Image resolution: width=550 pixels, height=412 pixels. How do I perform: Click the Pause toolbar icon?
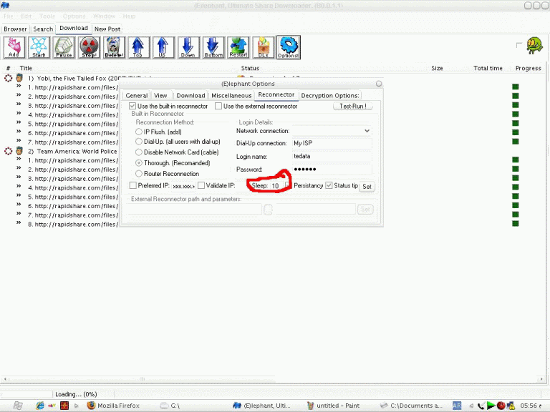(x=64, y=47)
